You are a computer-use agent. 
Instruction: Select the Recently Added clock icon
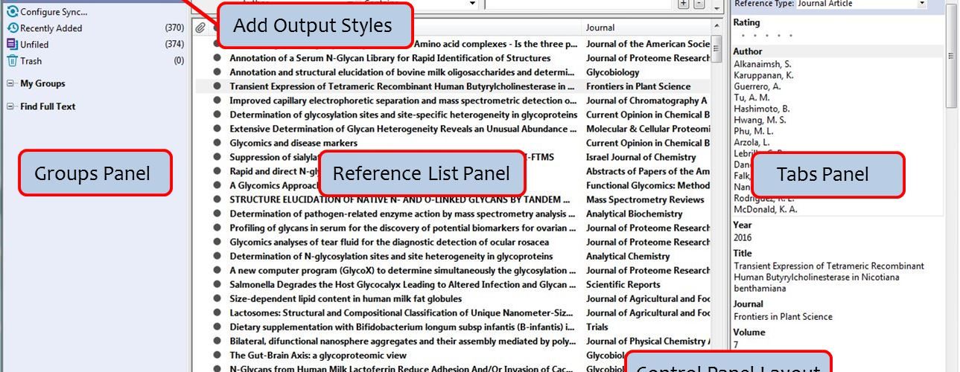pyautogui.click(x=12, y=28)
